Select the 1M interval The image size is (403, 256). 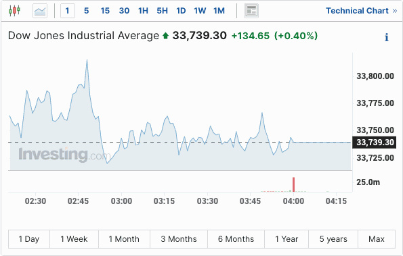coord(219,11)
